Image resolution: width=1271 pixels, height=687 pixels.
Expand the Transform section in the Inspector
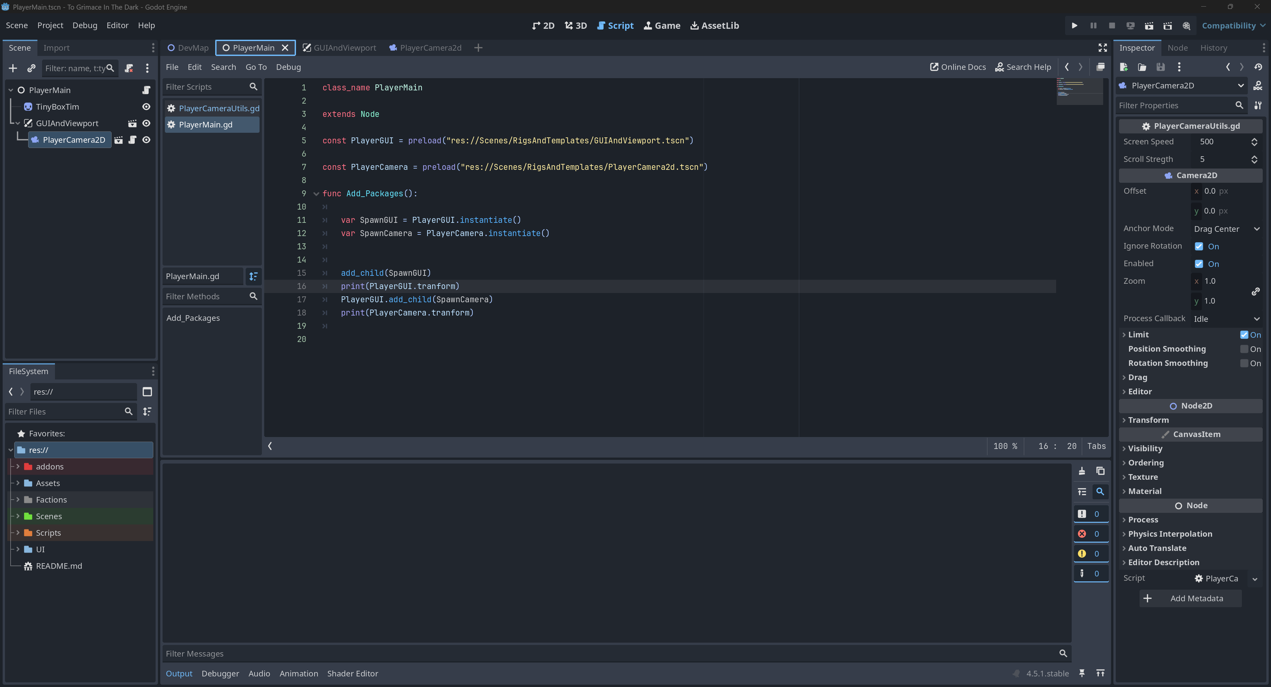(1148, 420)
